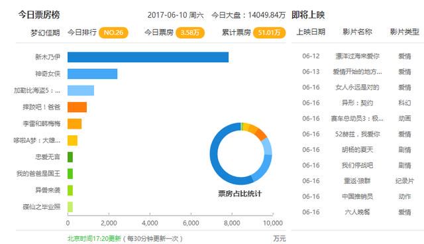Click the yellow 哆啦A梦 bar
This screenshot has height=244, width=424.
click(x=72, y=141)
